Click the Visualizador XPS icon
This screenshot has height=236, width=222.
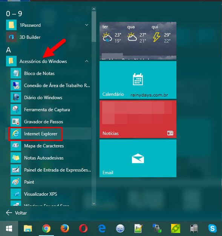[16, 194]
